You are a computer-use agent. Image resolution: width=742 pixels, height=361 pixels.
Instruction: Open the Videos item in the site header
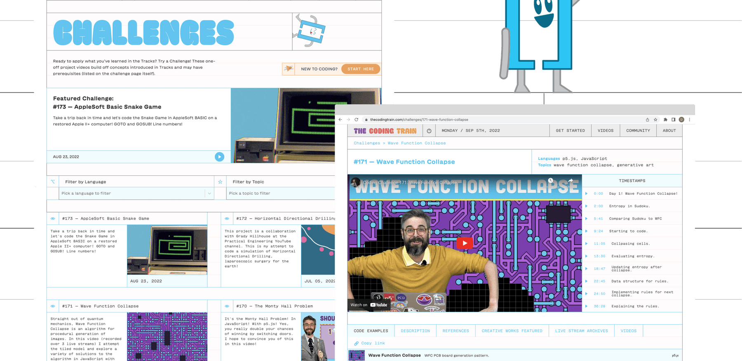click(x=605, y=131)
